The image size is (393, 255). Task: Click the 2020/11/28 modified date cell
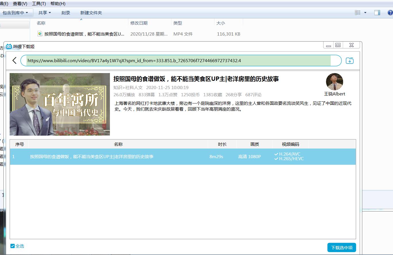pos(149,34)
